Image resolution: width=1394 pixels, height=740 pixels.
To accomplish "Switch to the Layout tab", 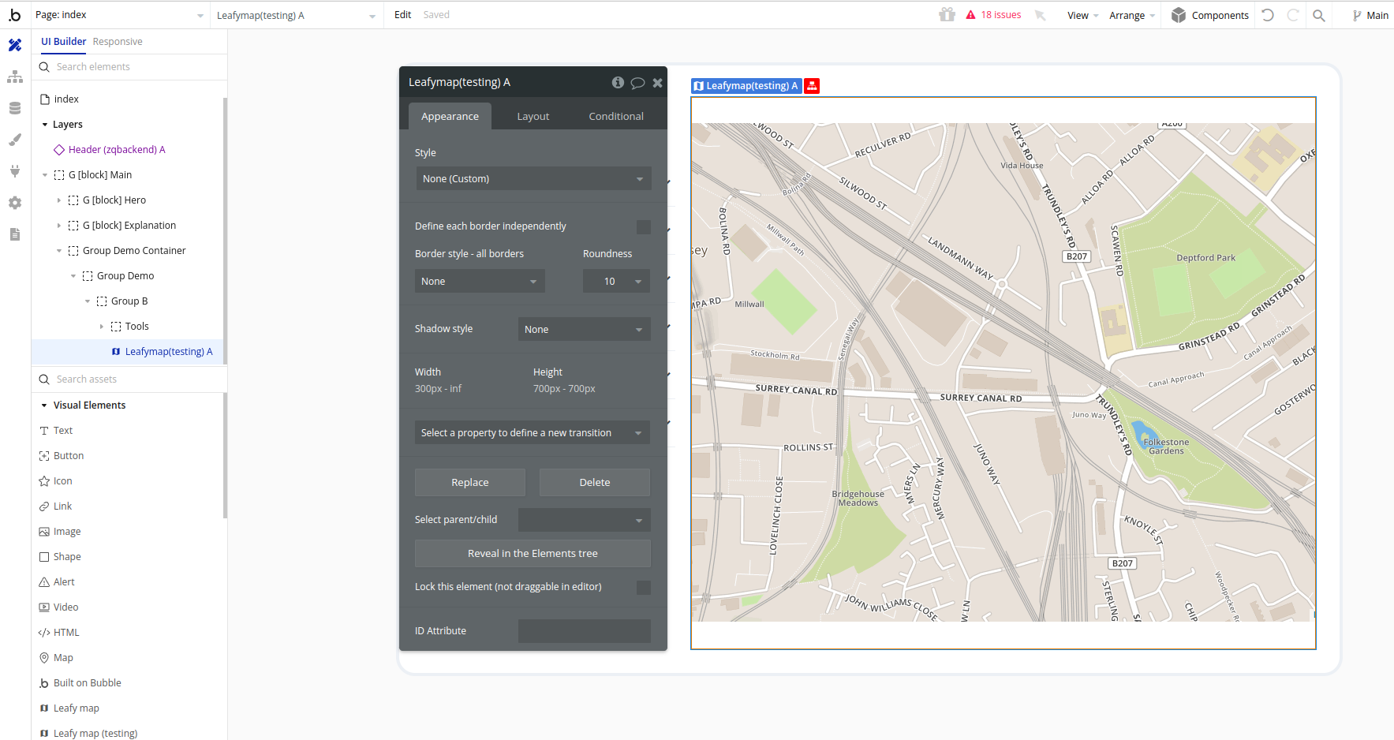I will 533,116.
